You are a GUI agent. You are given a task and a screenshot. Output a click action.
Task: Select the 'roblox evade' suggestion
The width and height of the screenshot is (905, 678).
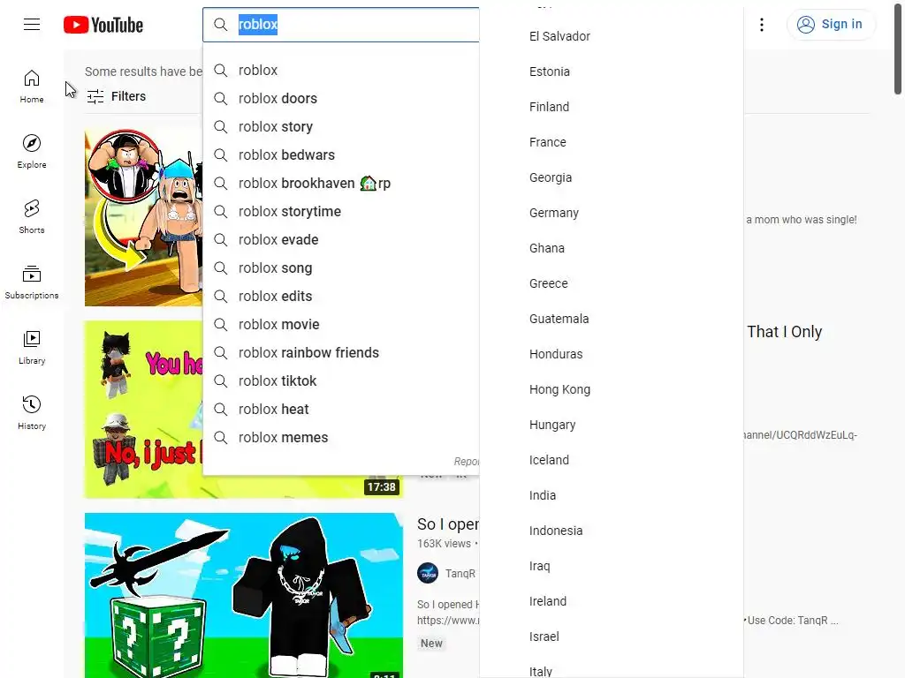click(341, 239)
